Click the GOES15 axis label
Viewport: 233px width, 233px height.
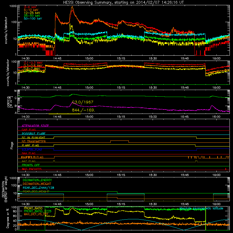coord(10,102)
